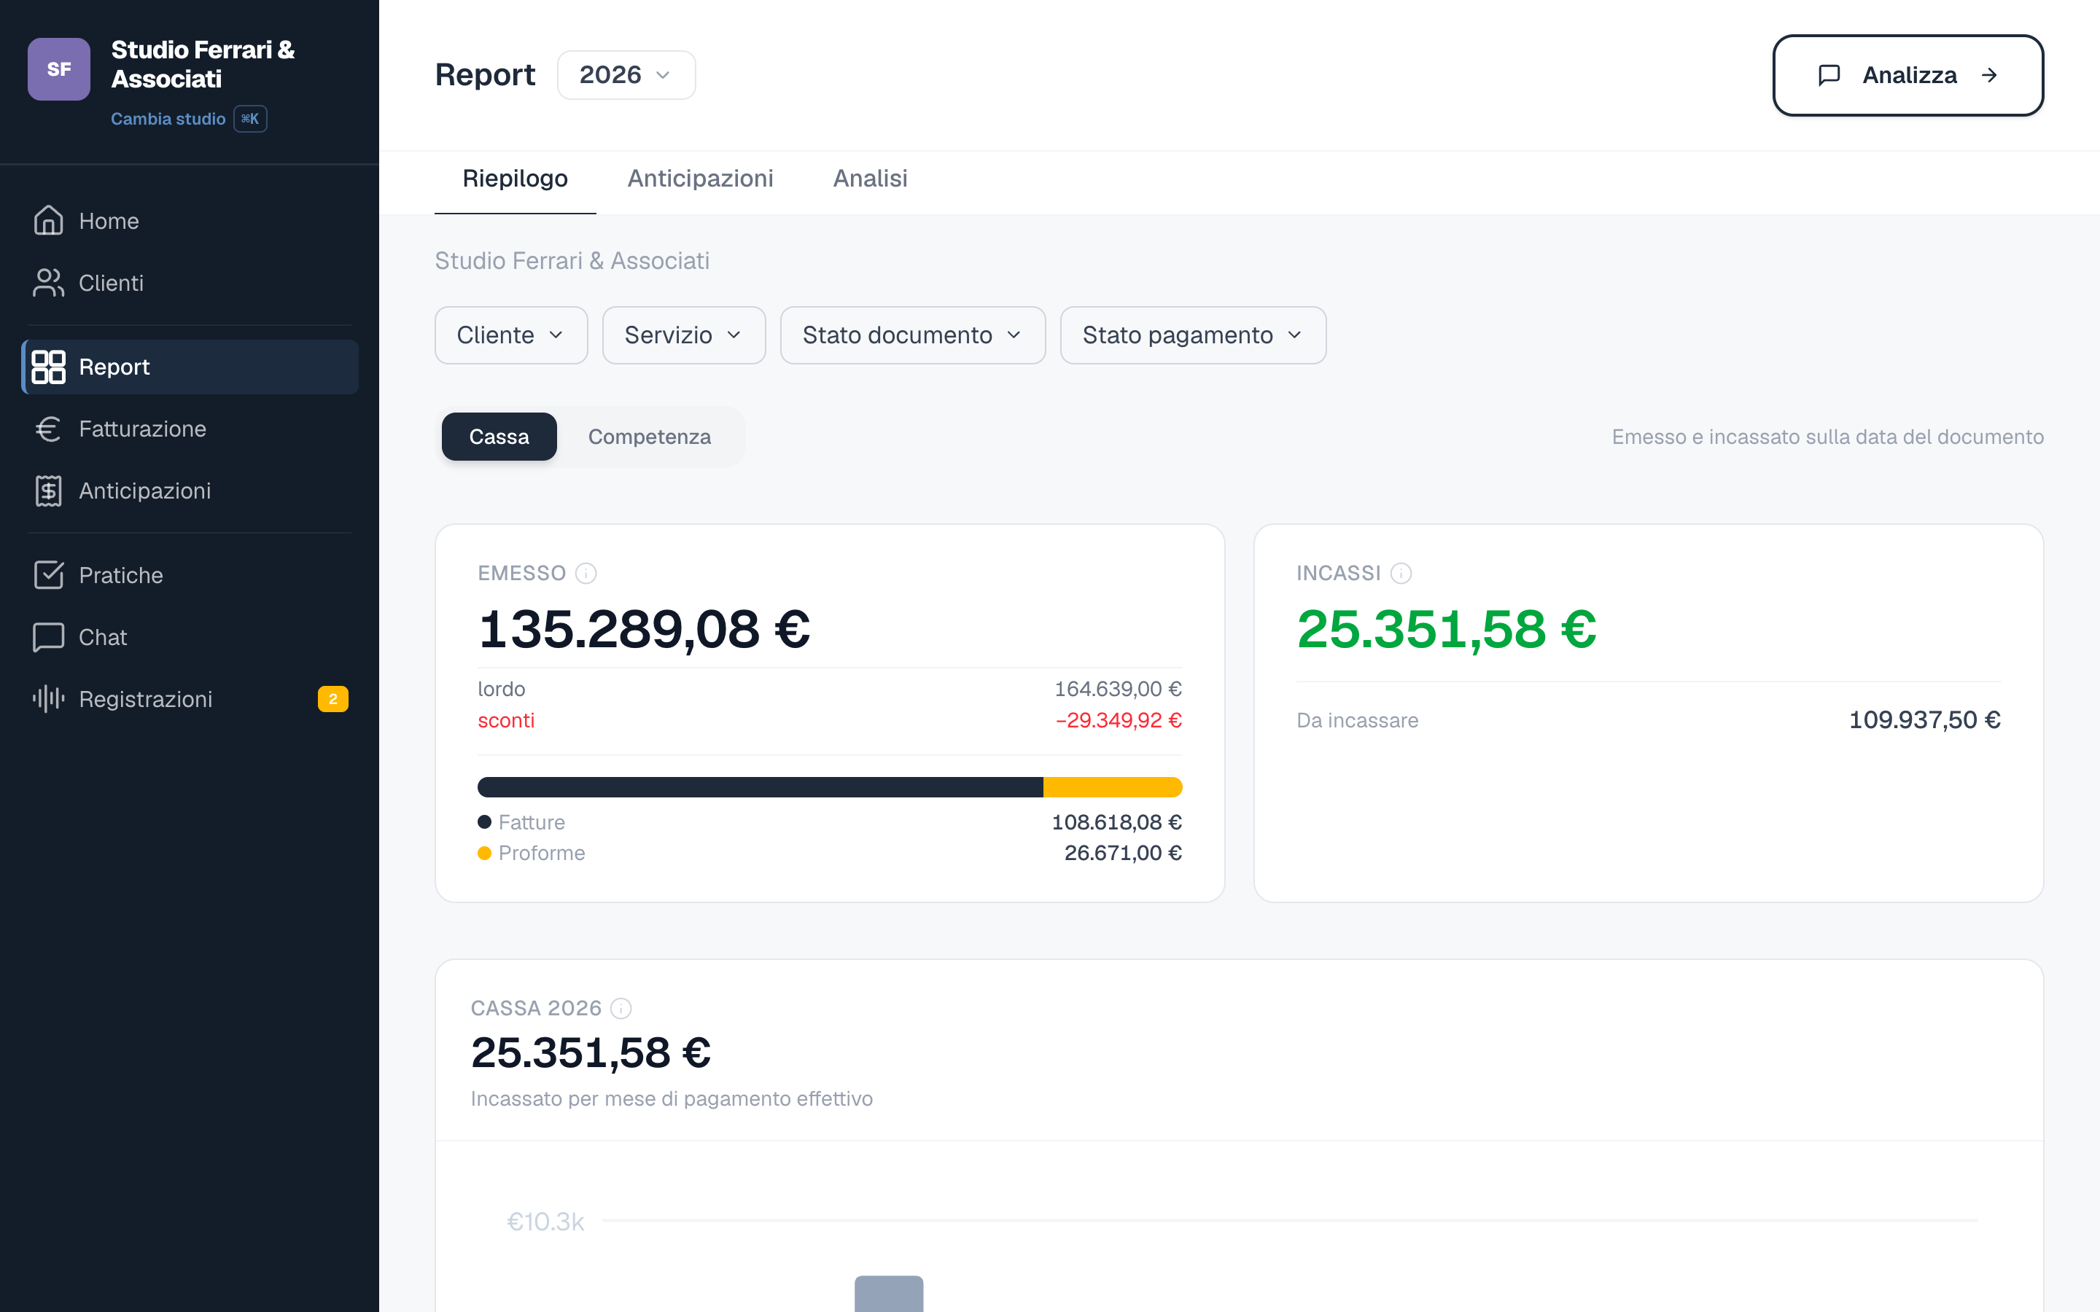
Task: Click the lordo amount 164.639,00 €
Action: (1118, 689)
